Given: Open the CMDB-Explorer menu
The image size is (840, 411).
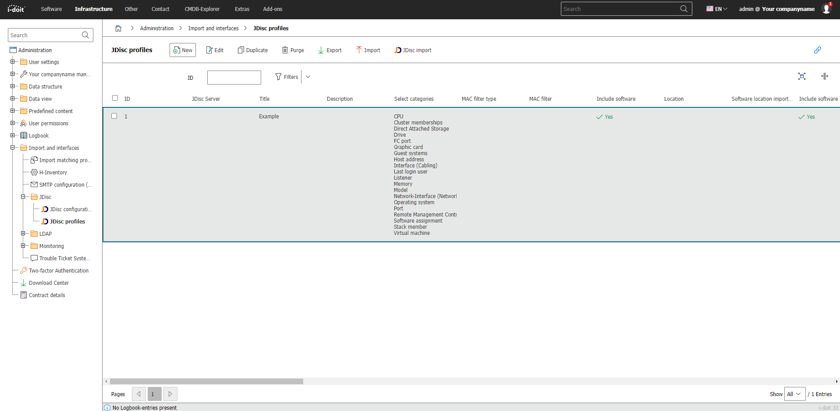Looking at the screenshot, I should click(202, 9).
